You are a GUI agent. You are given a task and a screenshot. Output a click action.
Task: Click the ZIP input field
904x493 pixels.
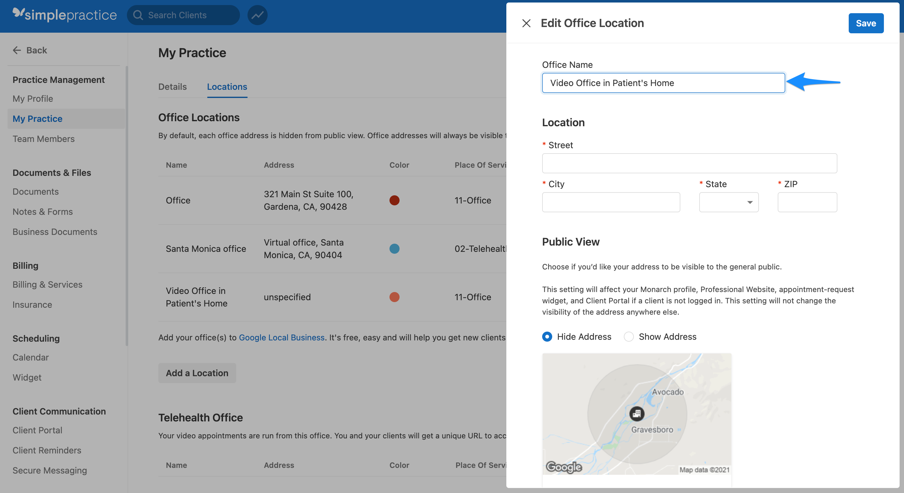[807, 202]
